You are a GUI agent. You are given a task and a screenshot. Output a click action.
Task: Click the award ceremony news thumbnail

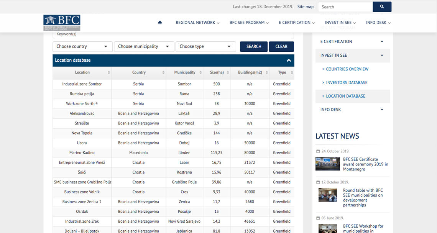[327, 164]
